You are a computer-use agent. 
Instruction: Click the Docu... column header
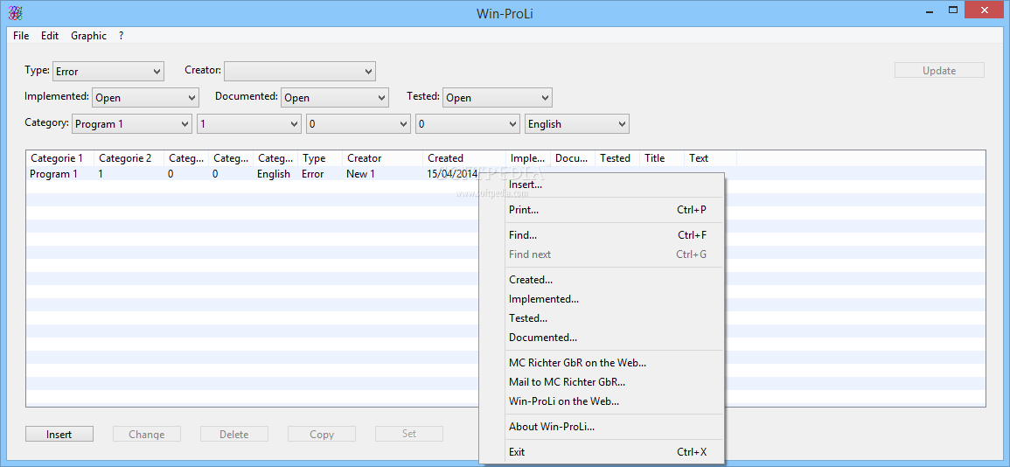click(x=573, y=158)
